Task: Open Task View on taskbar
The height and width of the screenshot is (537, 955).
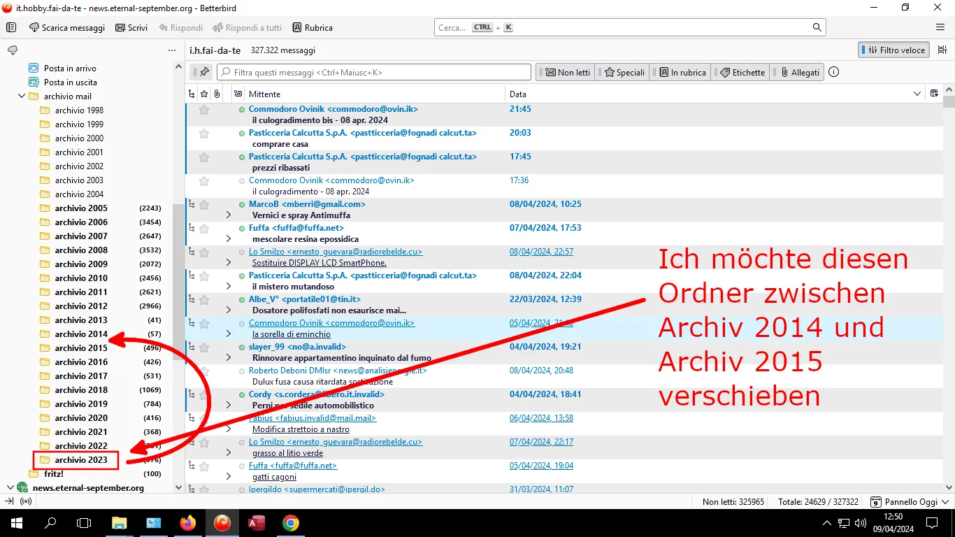Action: [x=84, y=523]
